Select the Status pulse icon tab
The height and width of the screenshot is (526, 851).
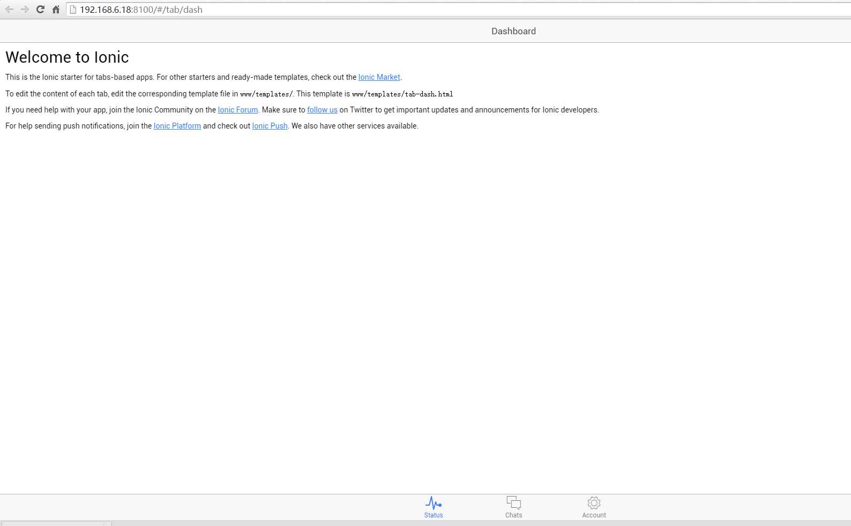pos(434,503)
